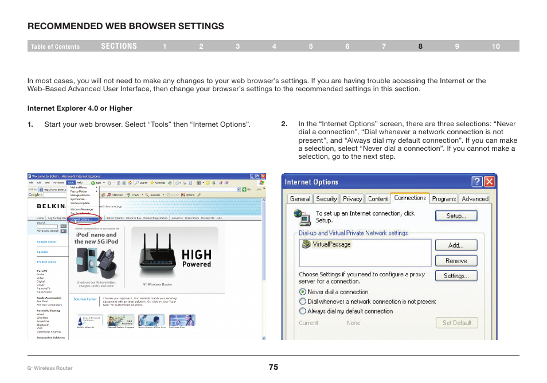The image size is (547, 383).
Task: Click the Refresh icon in the IE toolbar
Action: tap(124, 183)
